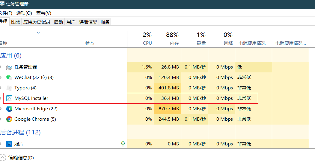Click the 120.4 MB memory cell for WeChat
The image size is (315, 163).
tap(168, 77)
